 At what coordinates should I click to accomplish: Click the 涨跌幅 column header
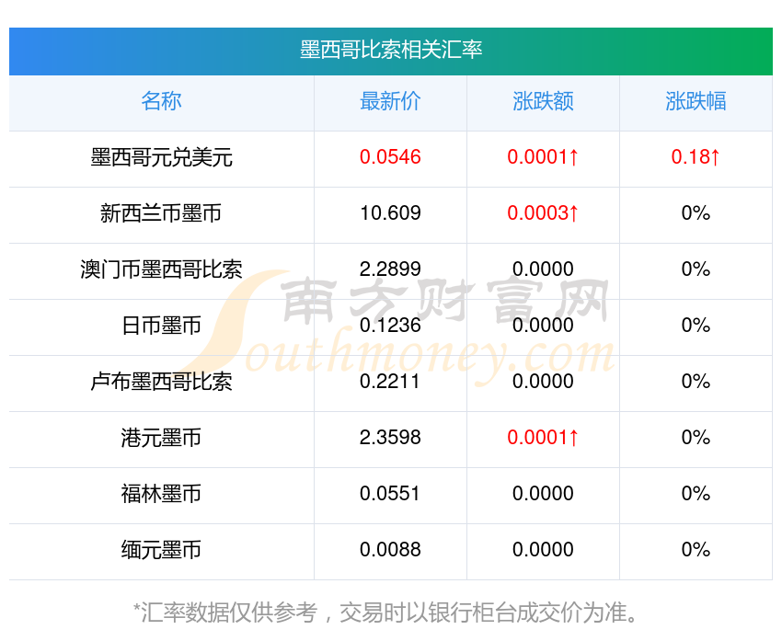click(696, 101)
